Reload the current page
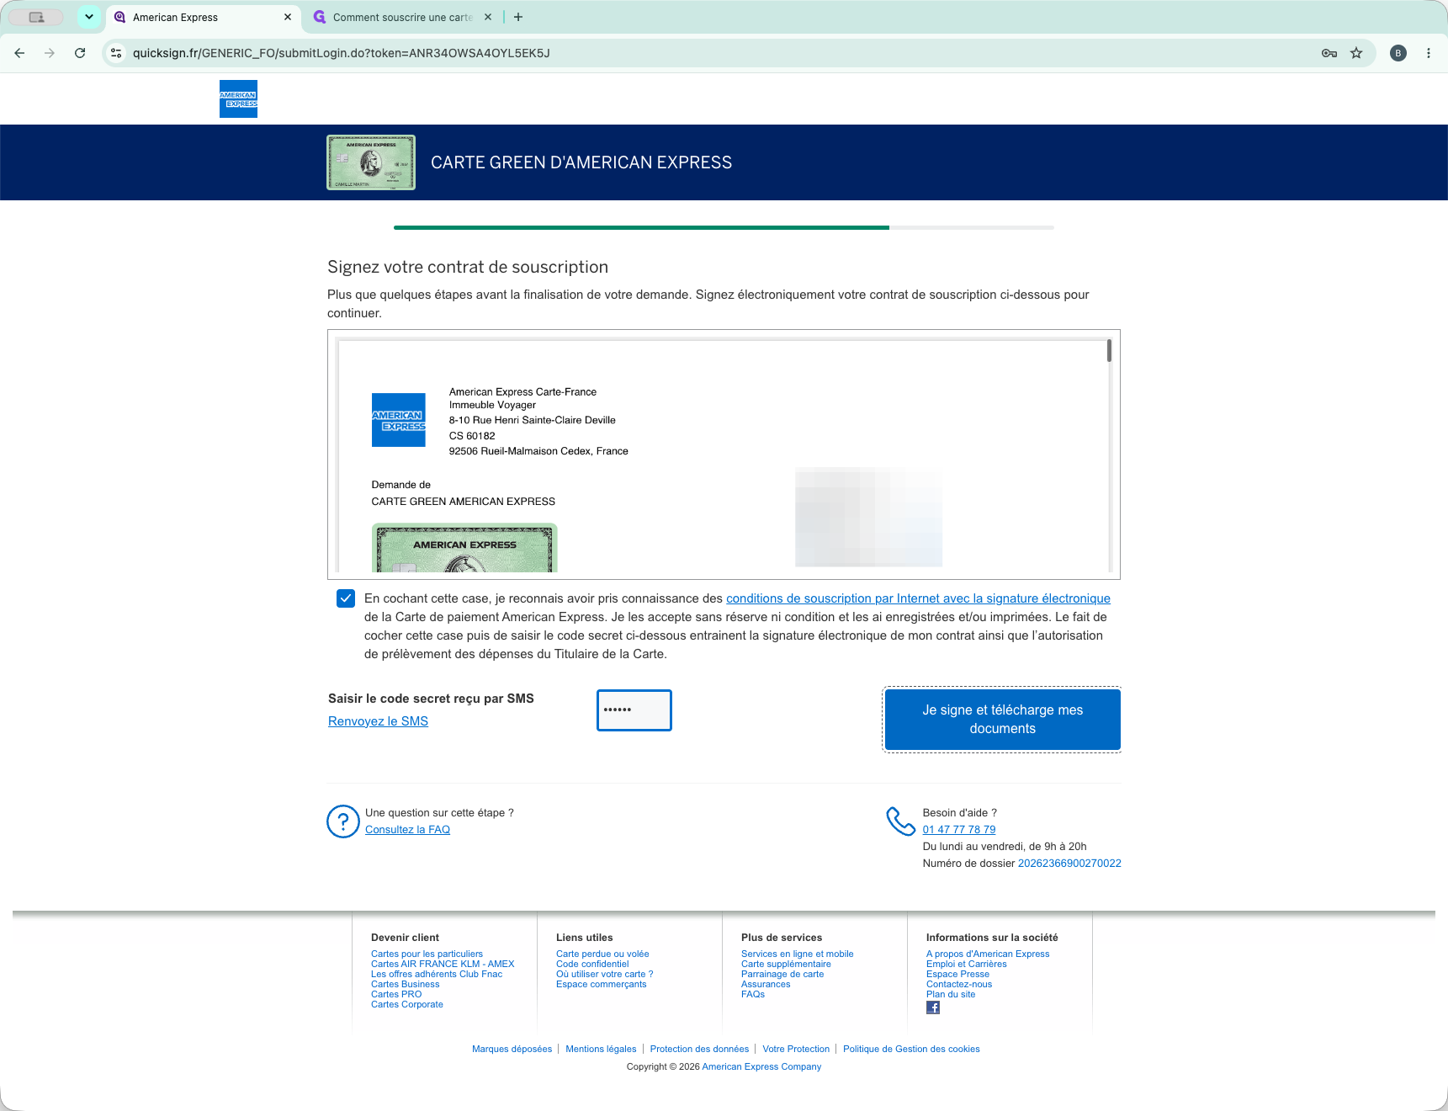Screen dimensions: 1448x1111 pos(80,53)
